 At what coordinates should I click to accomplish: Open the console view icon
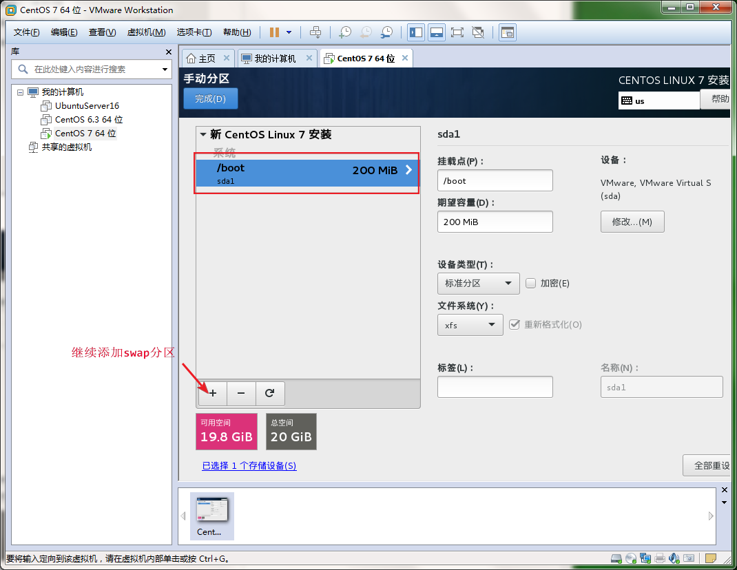point(508,32)
